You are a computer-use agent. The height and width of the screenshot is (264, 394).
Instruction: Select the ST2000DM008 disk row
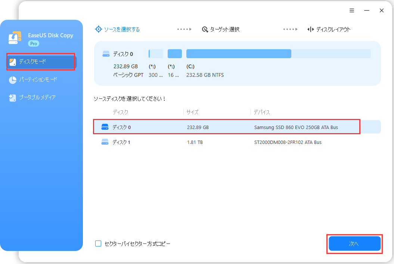(237, 142)
